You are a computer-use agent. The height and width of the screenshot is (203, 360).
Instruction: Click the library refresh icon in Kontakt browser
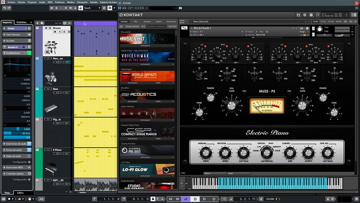pyautogui.click(x=121, y=26)
